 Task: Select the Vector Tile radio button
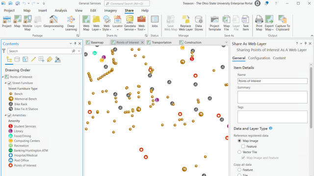coord(239,152)
